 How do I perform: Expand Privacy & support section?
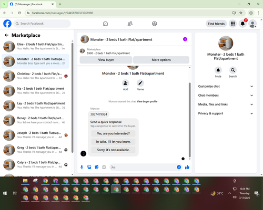point(226,113)
